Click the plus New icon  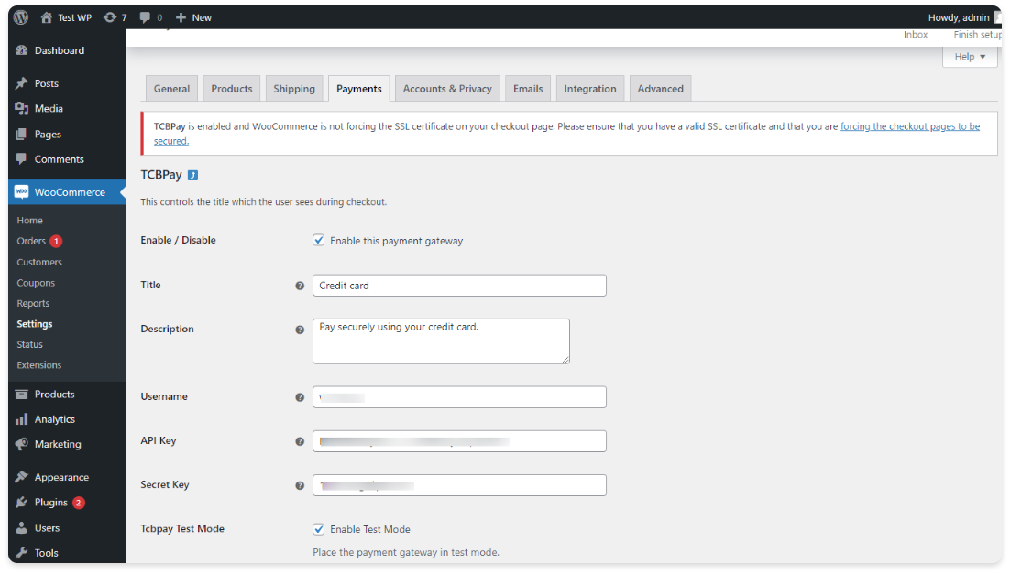click(x=181, y=17)
